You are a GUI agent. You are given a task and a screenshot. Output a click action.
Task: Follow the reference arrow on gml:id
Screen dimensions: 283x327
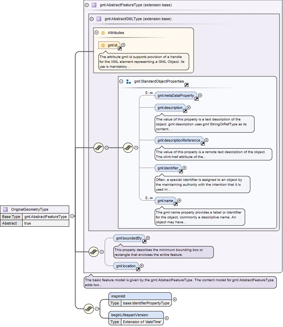[120, 48]
